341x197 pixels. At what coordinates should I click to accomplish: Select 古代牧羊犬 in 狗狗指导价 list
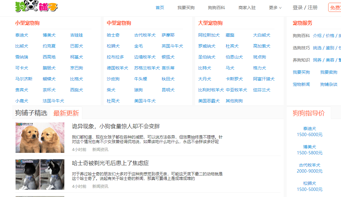pos(310,165)
